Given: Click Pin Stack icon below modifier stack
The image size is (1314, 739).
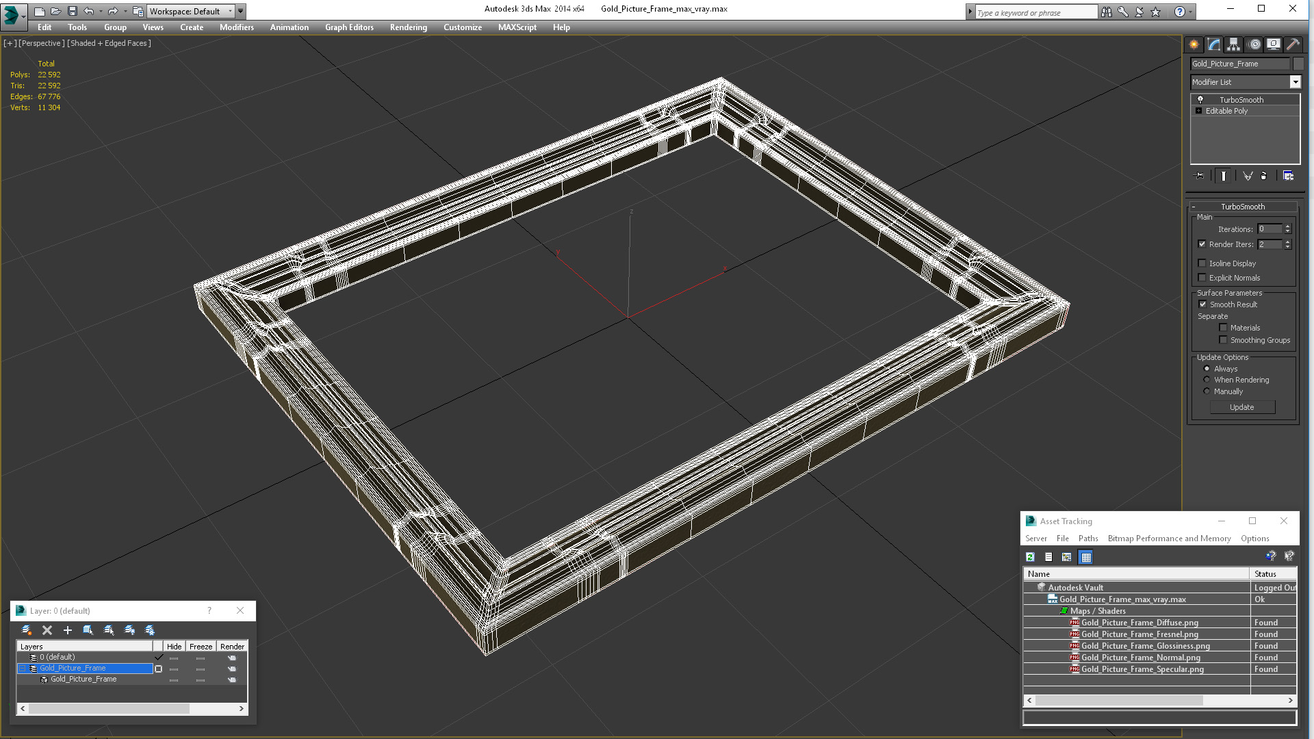Looking at the screenshot, I should (1199, 176).
